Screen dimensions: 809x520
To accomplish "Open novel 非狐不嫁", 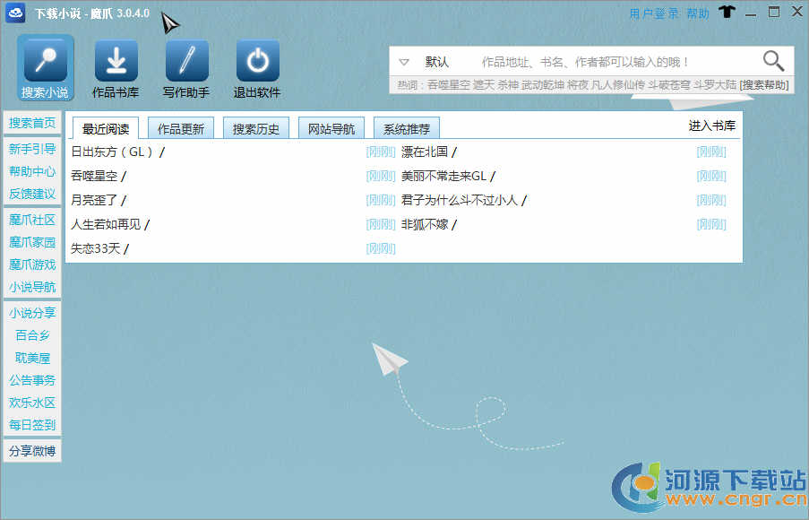I will [425, 225].
